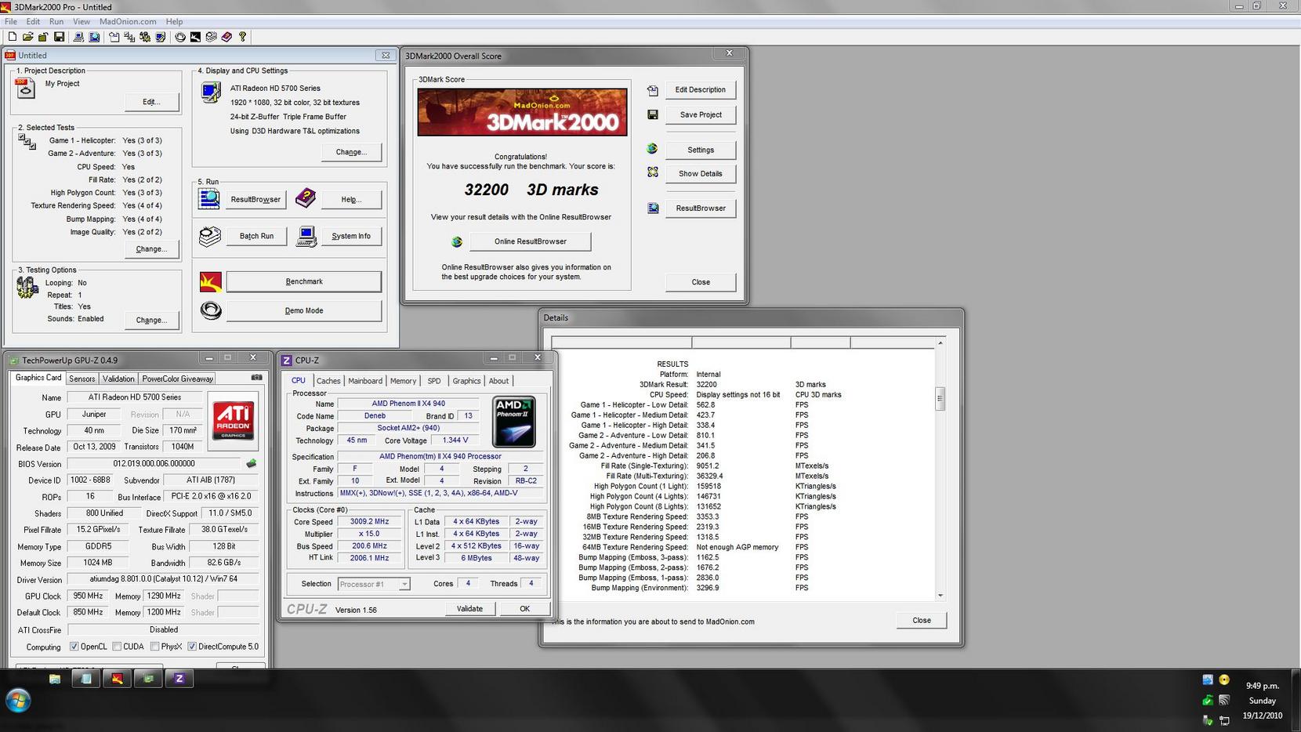1301x732 pixels.
Task: Click the Batch Run stacked-disks toolbar icon
Action: tap(211, 37)
